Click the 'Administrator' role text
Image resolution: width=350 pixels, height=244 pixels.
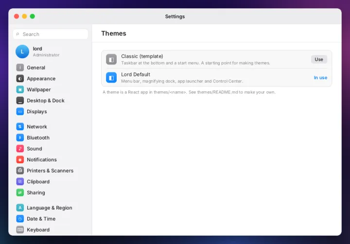coord(46,55)
